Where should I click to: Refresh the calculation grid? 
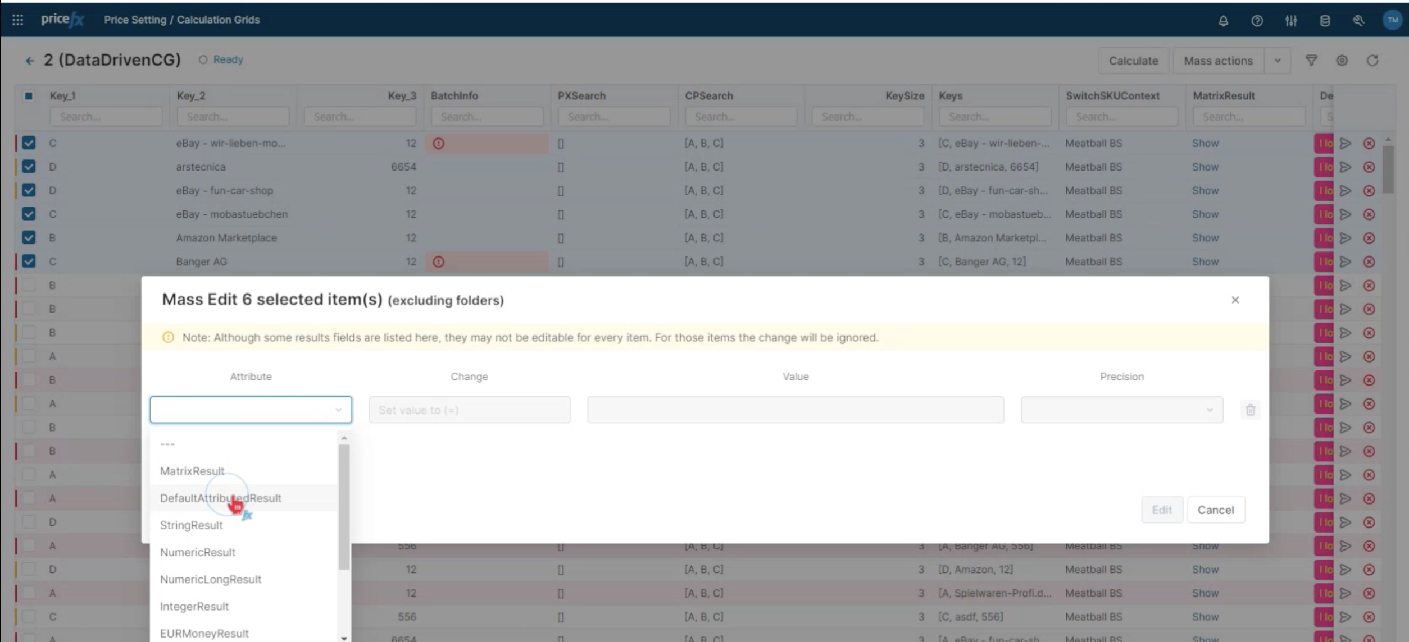[x=1372, y=61]
